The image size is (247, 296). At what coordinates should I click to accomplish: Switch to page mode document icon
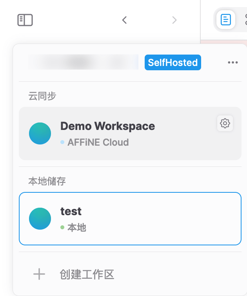[x=226, y=19]
